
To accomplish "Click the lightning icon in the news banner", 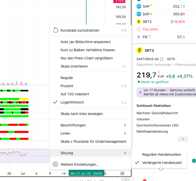I will [140, 92].
